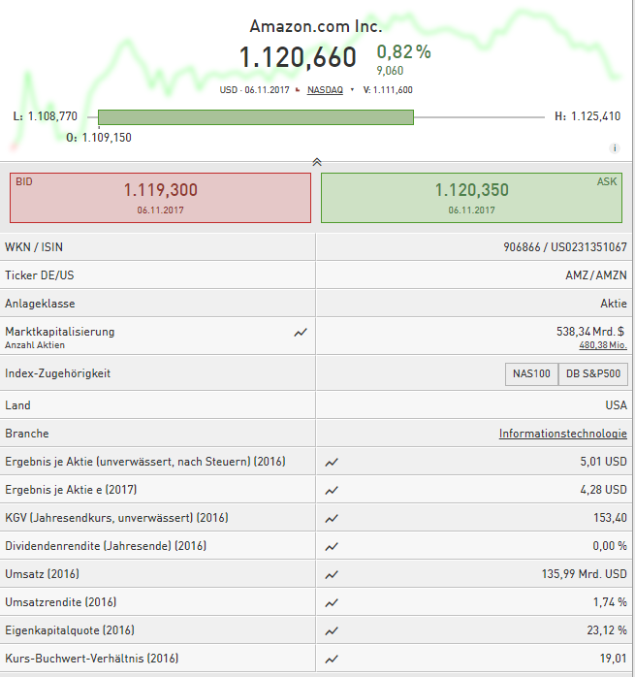
Task: Open chart icon for Dividendenrendite (2016) row
Action: [x=332, y=547]
